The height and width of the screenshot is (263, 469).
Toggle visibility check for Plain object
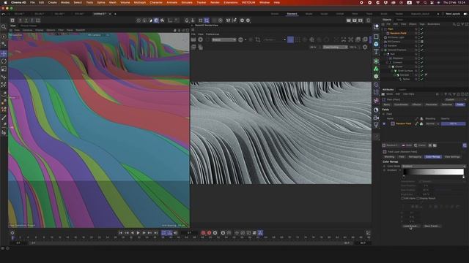[x=422, y=29]
